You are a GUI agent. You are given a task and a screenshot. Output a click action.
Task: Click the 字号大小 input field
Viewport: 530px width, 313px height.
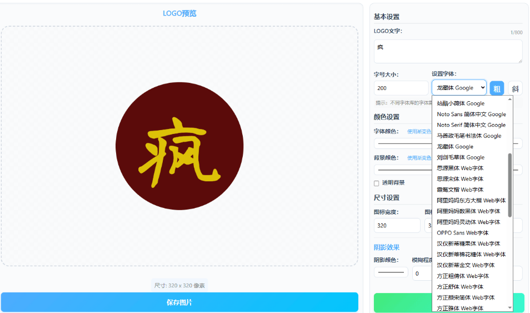coord(401,88)
